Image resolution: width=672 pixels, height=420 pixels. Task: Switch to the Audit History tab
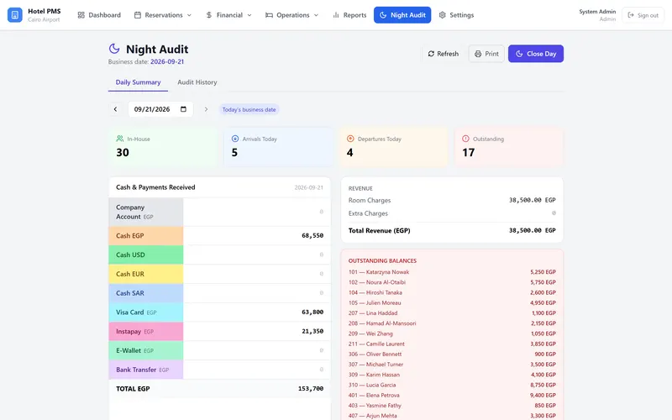(197, 82)
